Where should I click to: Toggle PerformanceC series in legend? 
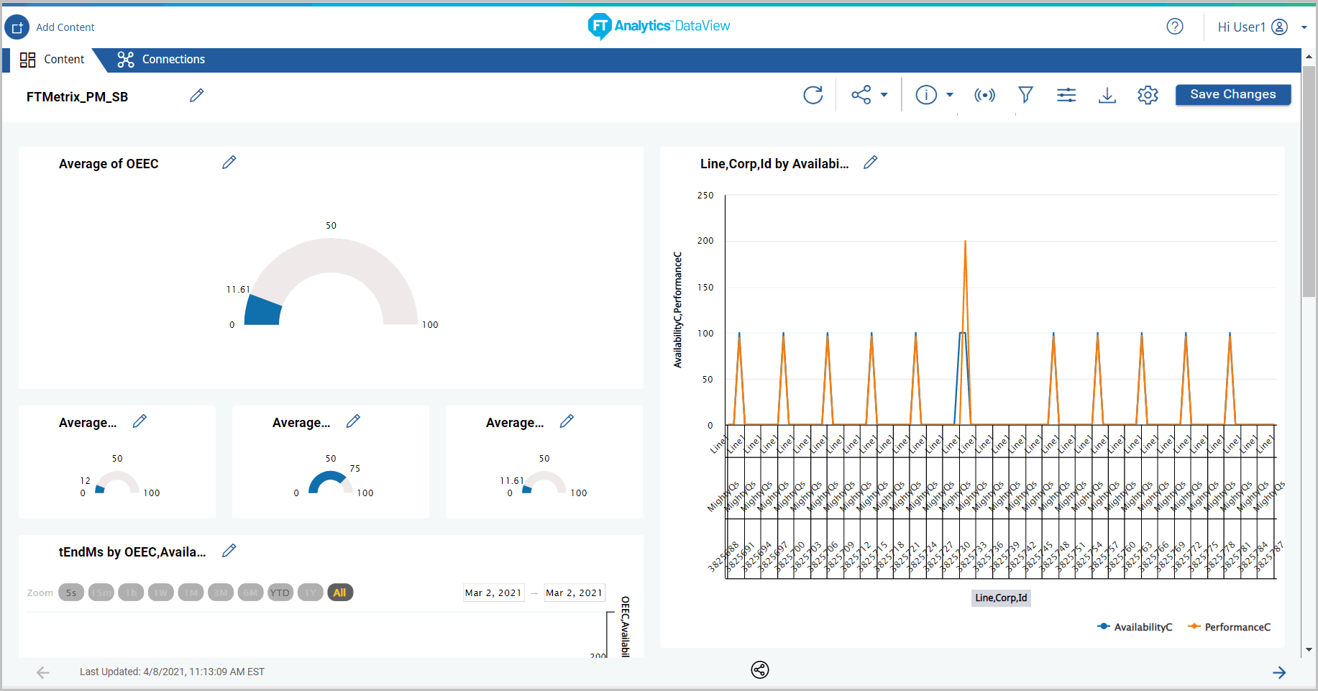(1230, 627)
